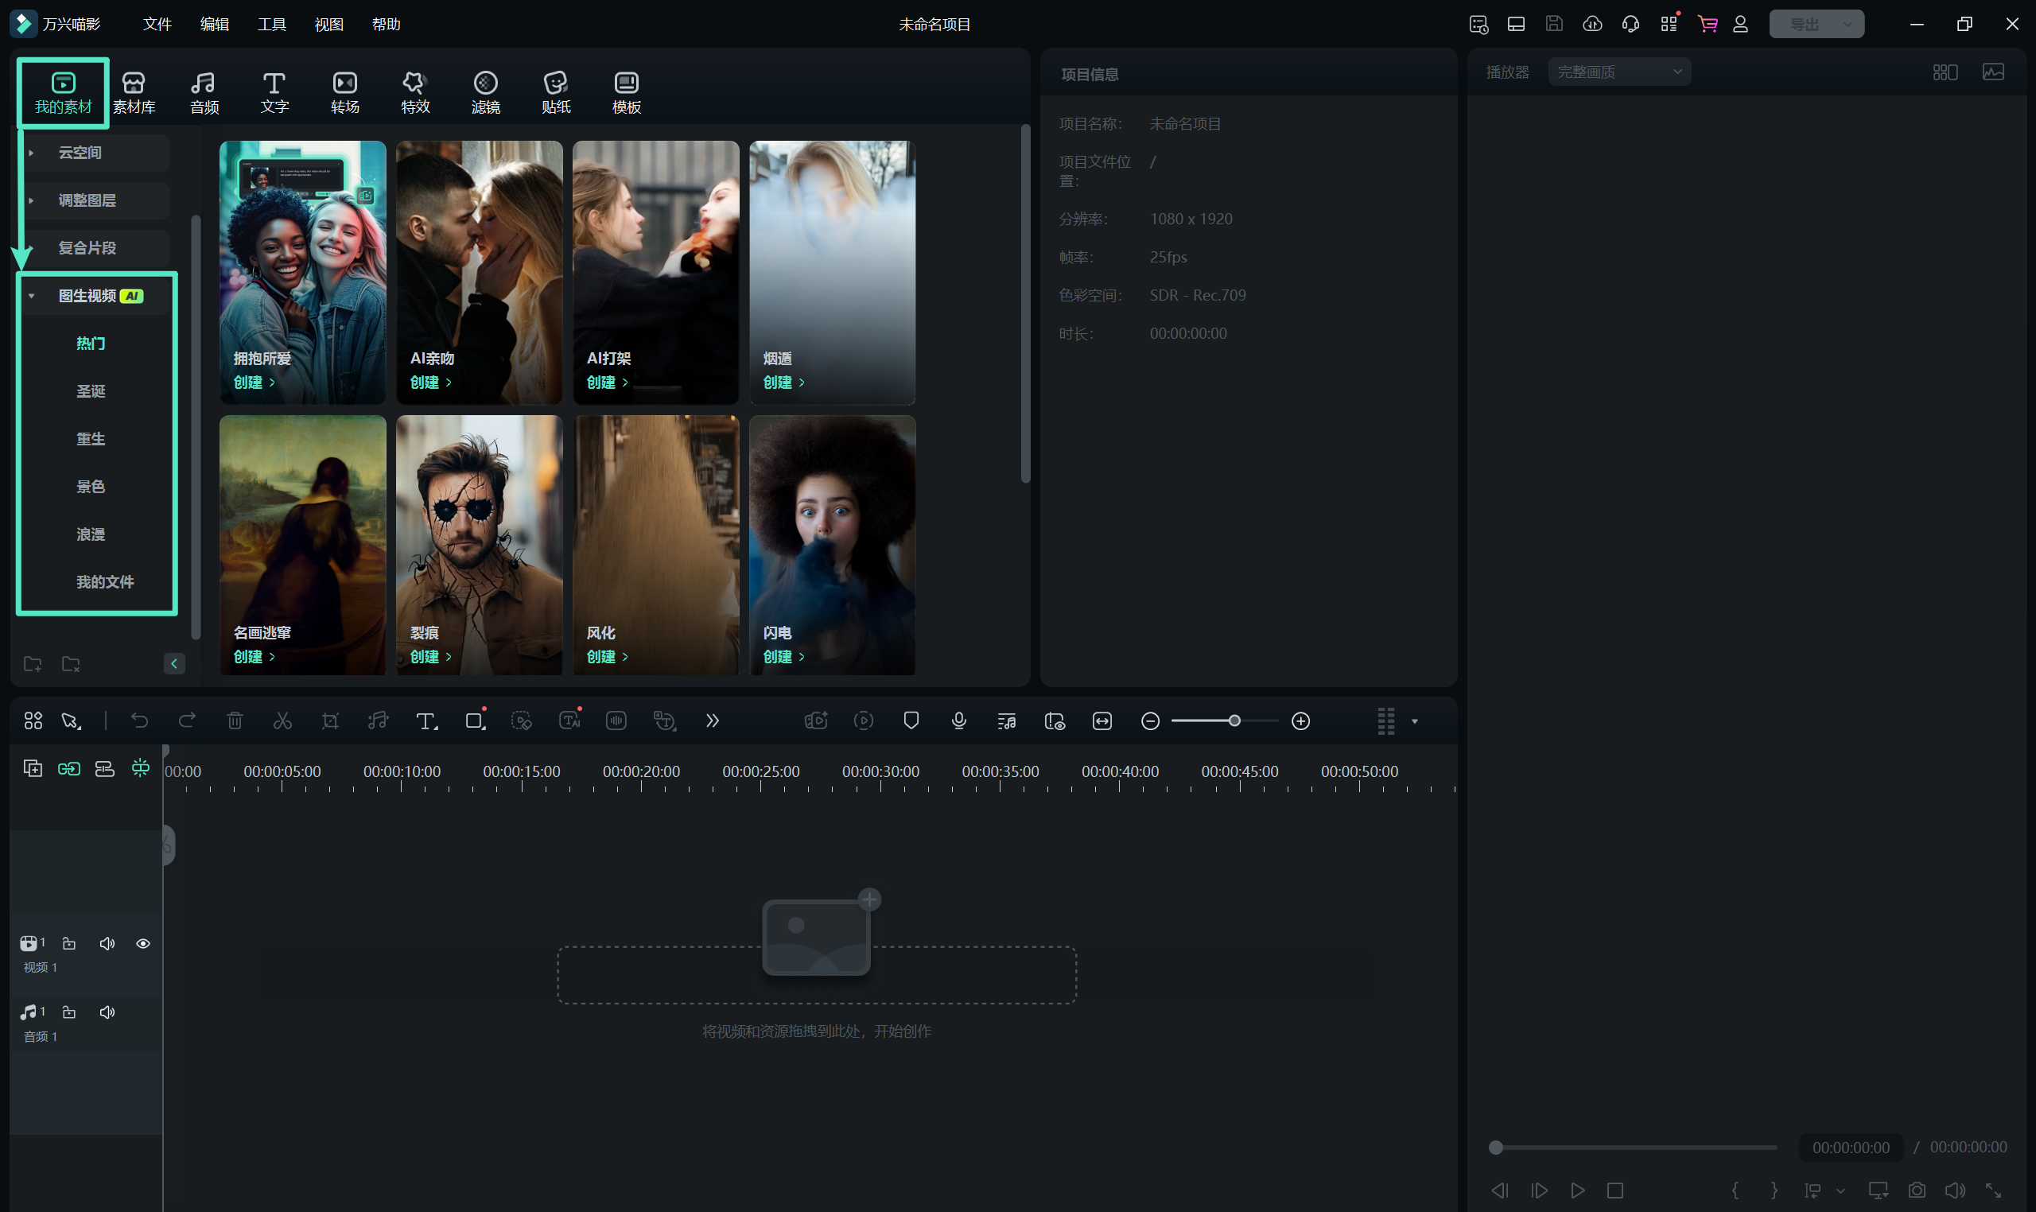2036x1212 pixels.
Task: Open the 贴纸 stickers tab
Action: (x=555, y=92)
